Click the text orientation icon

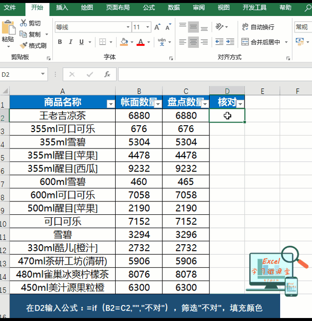coord(219,26)
